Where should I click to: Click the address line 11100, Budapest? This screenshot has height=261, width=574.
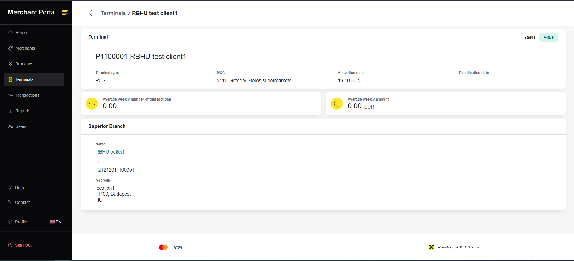[113, 194]
